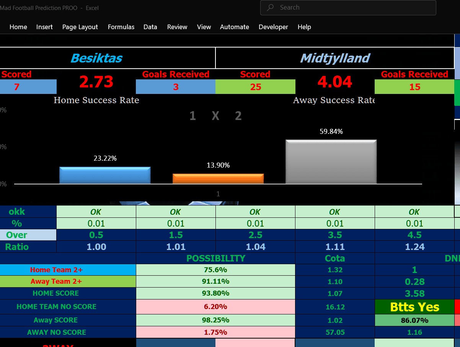Image resolution: width=460 pixels, height=347 pixels.
Task: Select the 86.07% Btts cell
Action: click(414, 320)
